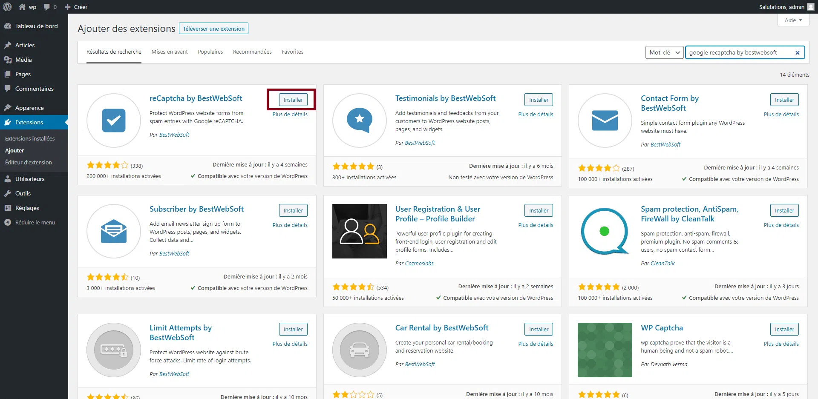The height and width of the screenshot is (399, 818).
Task: Click the Pages icon in sidebar
Action: click(x=8, y=74)
